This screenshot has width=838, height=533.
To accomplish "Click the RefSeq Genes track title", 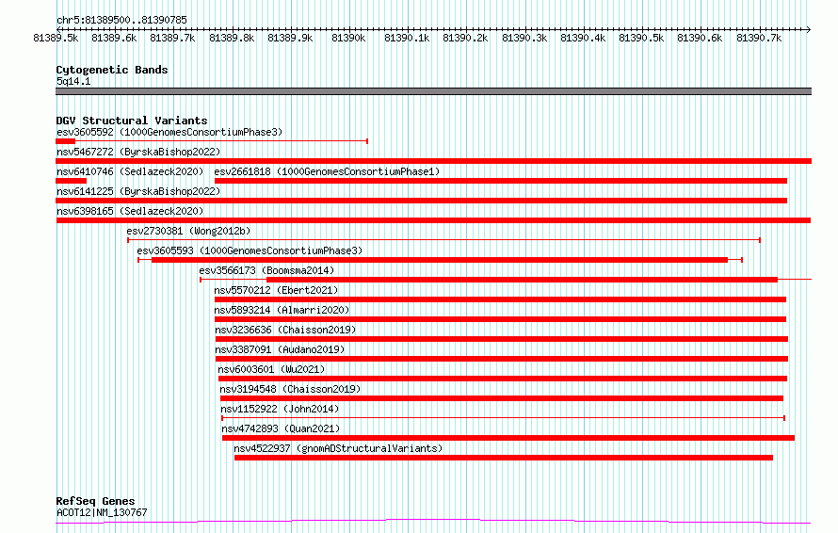I will [96, 501].
